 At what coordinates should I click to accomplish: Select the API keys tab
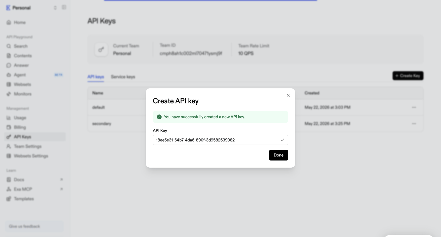pyautogui.click(x=96, y=77)
